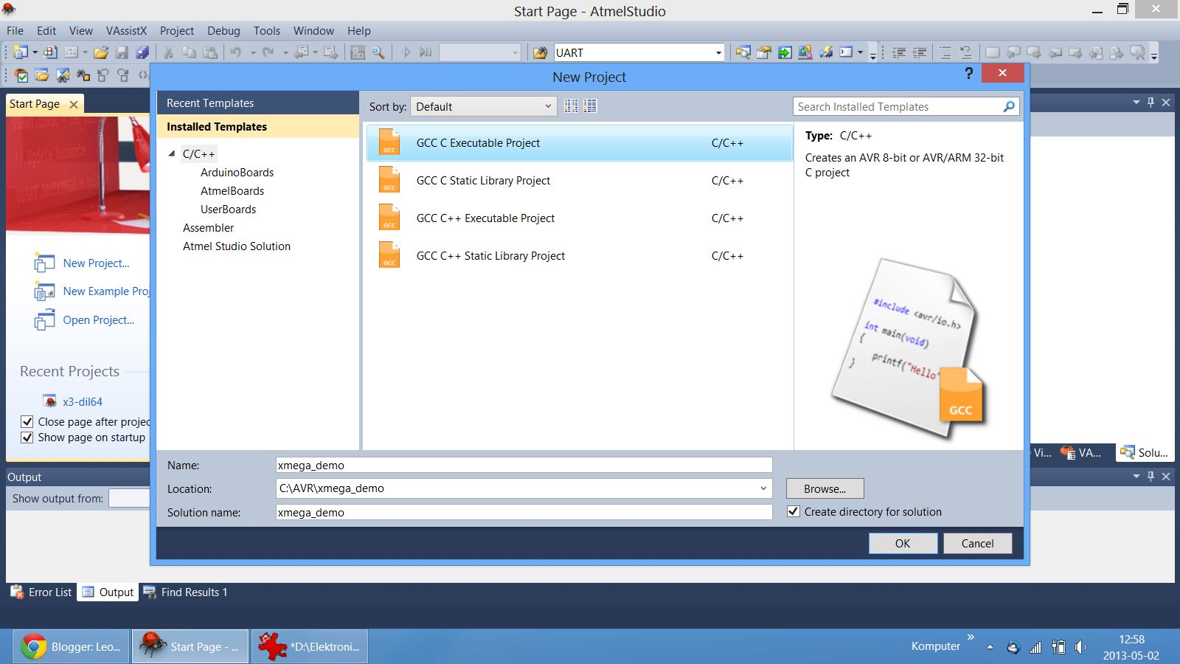Toggle Close page after project load checkbox
Image resolution: width=1180 pixels, height=664 pixels.
tap(27, 421)
